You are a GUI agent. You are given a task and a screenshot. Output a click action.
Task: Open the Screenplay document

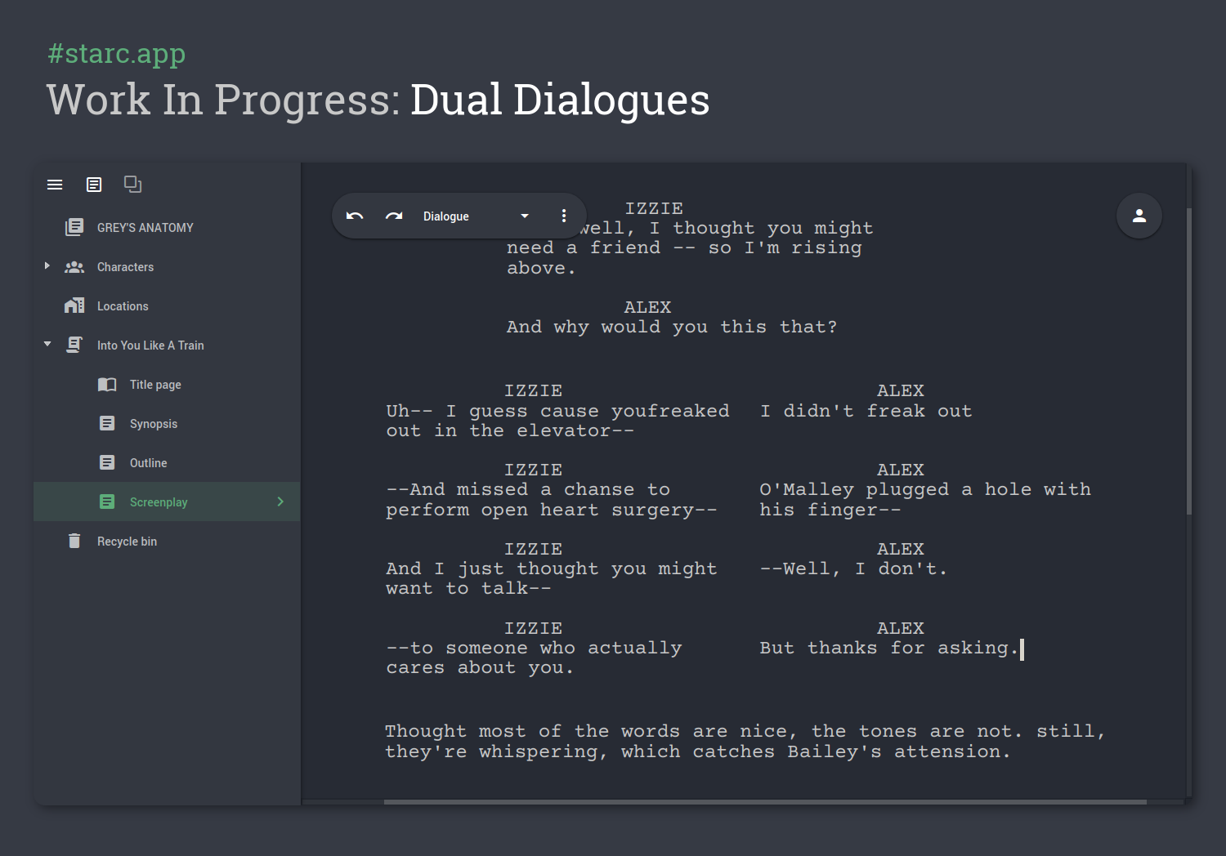(159, 502)
